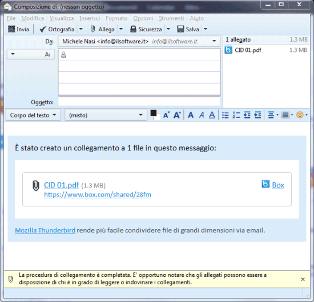Open the Opzioni menu
The width and height of the screenshot is (314, 302).
[x=143, y=18]
